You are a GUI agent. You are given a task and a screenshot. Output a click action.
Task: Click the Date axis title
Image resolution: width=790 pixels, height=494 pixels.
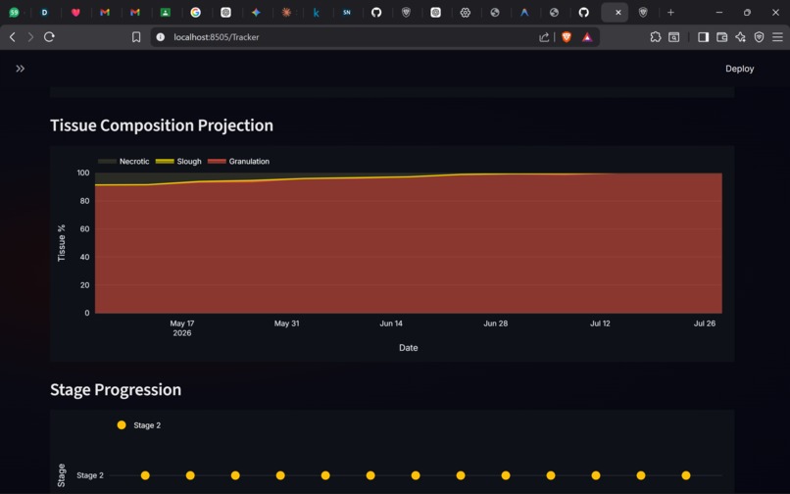coord(408,348)
